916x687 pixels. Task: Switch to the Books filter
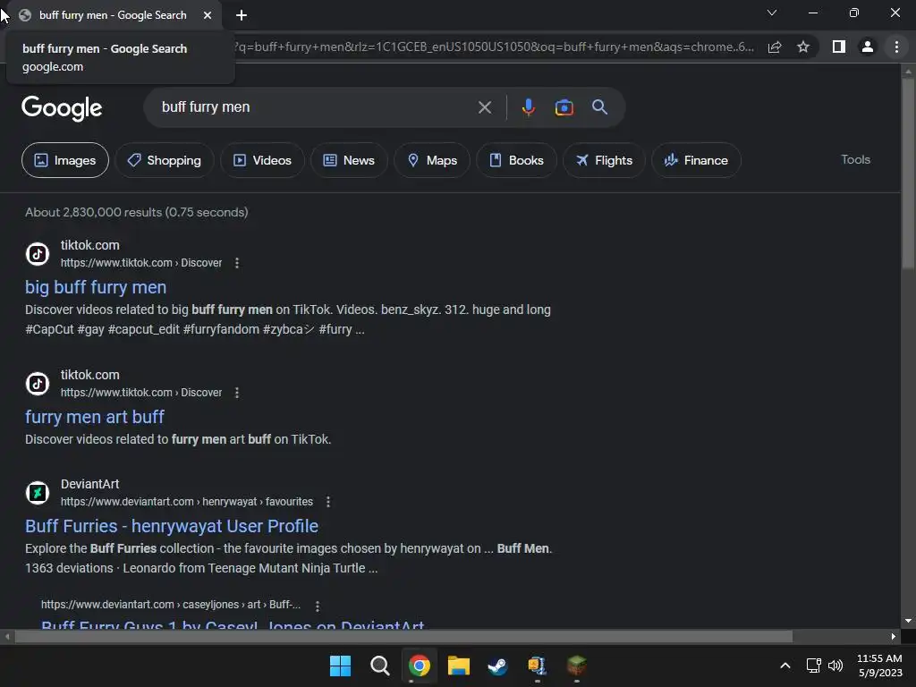click(516, 160)
